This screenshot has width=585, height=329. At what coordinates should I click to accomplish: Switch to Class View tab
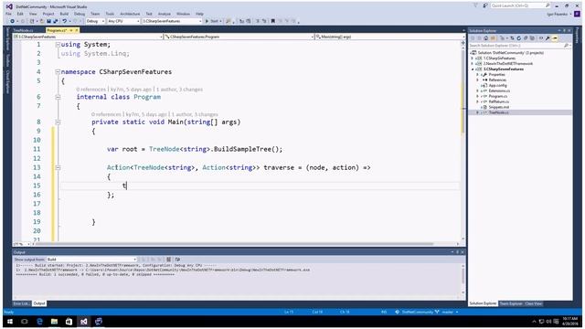(x=534, y=303)
